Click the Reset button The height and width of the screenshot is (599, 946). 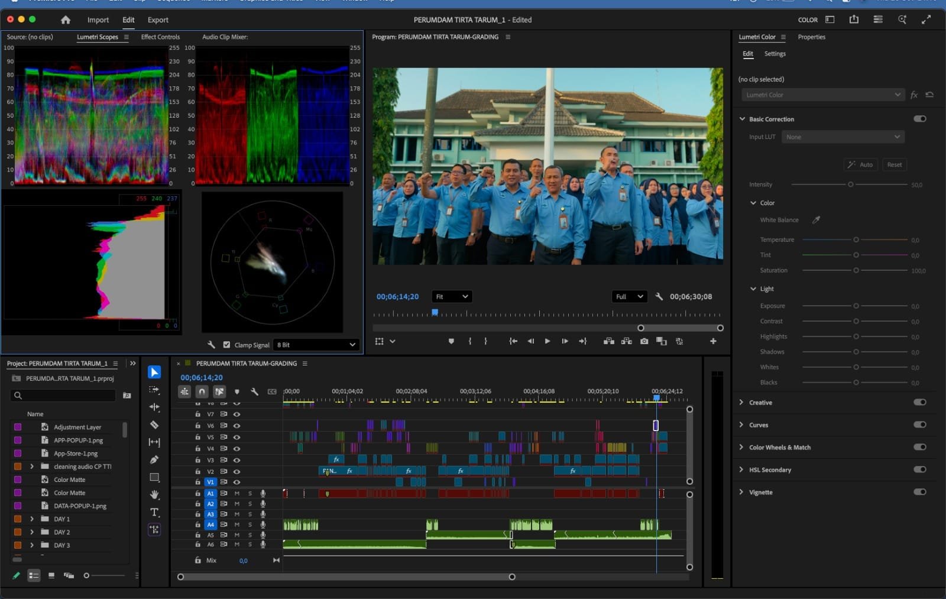(x=894, y=164)
